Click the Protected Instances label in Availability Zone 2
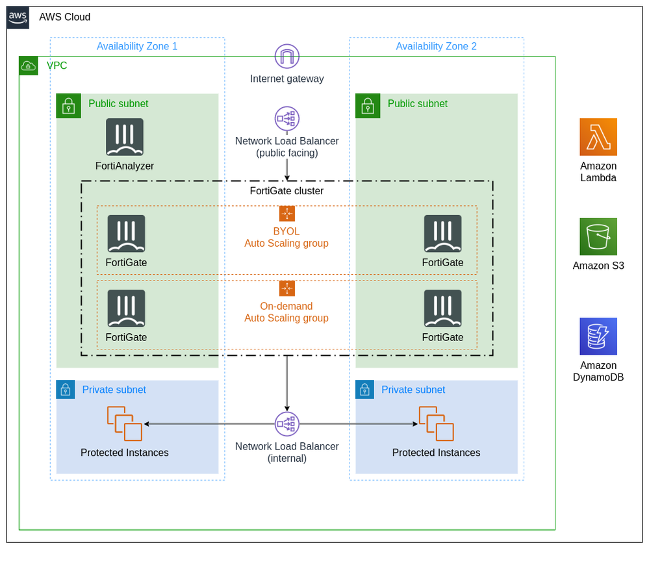The height and width of the screenshot is (580, 649). click(x=436, y=453)
